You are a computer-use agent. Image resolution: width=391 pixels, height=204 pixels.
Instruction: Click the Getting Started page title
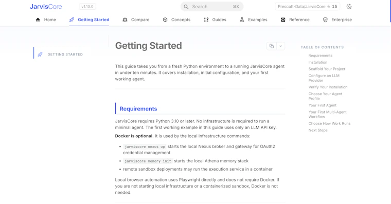(x=148, y=46)
